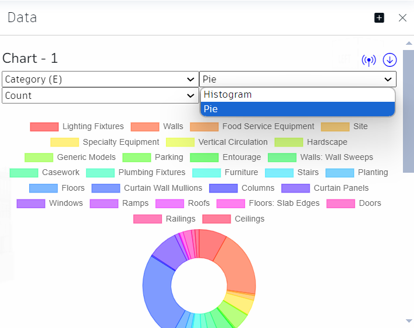Click the Windows purple legend swatch
The width and height of the screenshot is (414, 328).
(x=31, y=204)
